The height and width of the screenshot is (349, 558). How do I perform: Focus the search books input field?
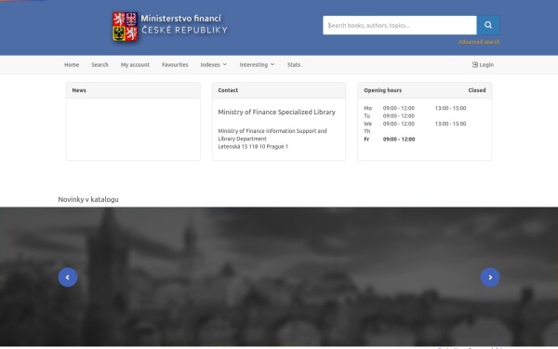[x=400, y=25]
